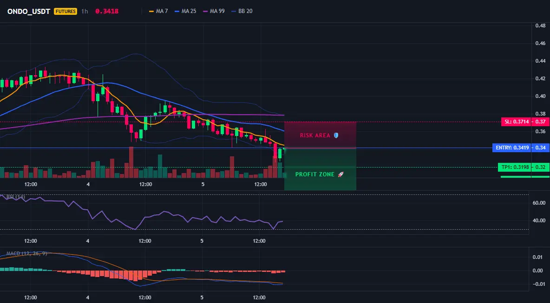Toggle the BB 20 legend entry
550x303 pixels.
pyautogui.click(x=242, y=11)
